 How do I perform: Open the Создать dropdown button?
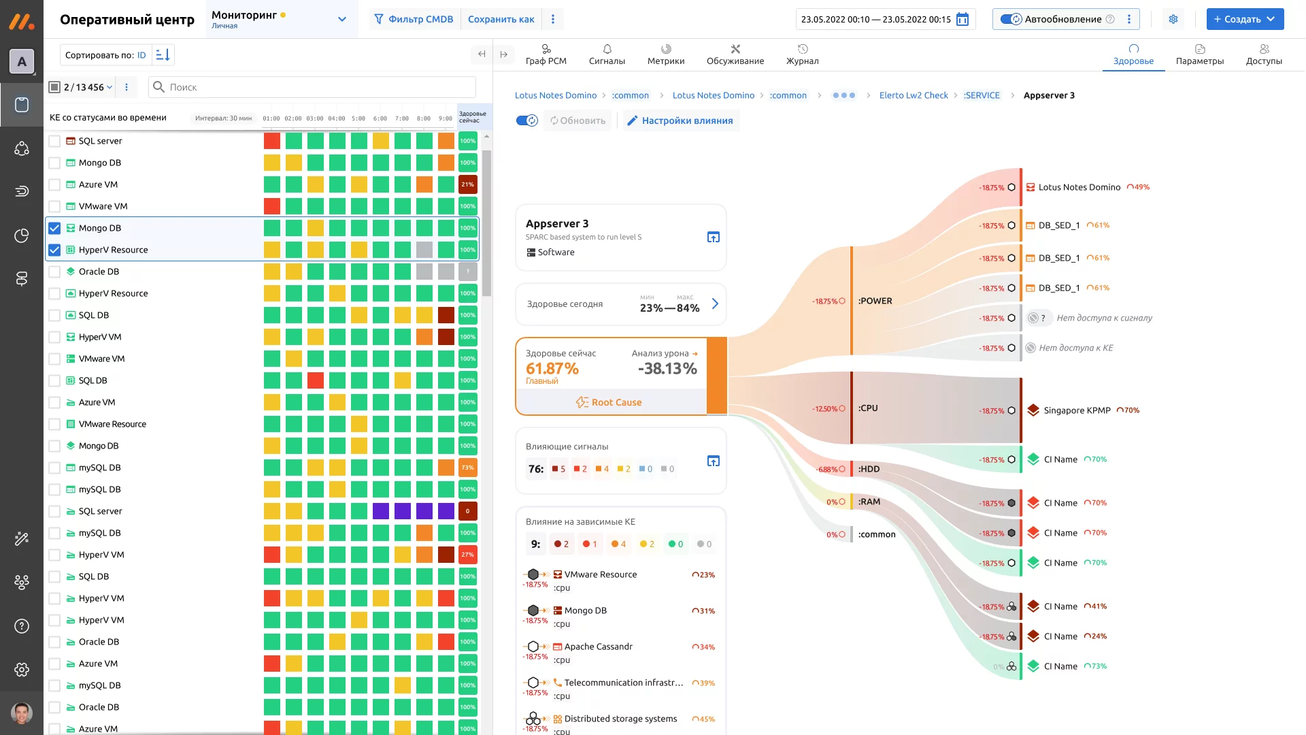(1245, 19)
